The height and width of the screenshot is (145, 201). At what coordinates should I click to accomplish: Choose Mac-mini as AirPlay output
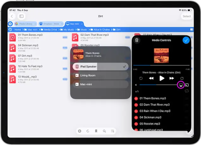click(x=100, y=84)
